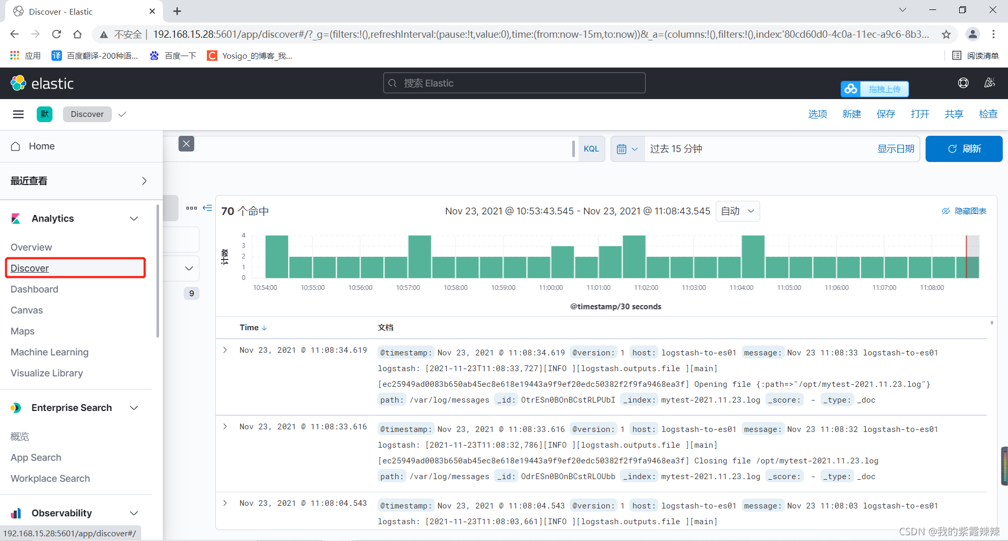Click Show dates (显示日期) link
Screen dimensions: 1008x541
tap(896, 149)
